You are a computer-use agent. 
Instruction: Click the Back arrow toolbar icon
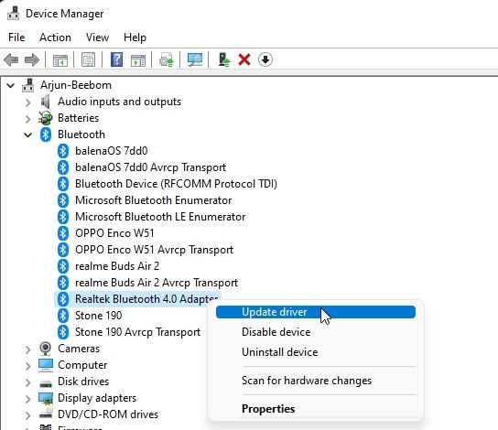(11, 59)
